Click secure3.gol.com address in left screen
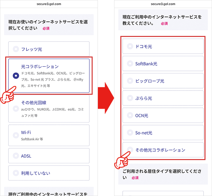Image resolution: width=212 pixels, height=196 pixels. click(49, 4)
